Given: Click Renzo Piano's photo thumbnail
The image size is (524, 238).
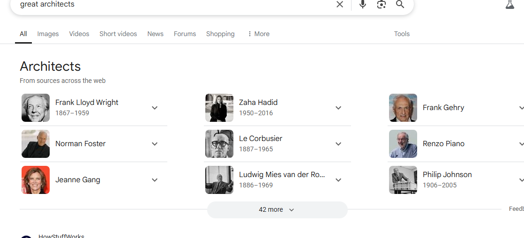Looking at the screenshot, I should [x=403, y=144].
